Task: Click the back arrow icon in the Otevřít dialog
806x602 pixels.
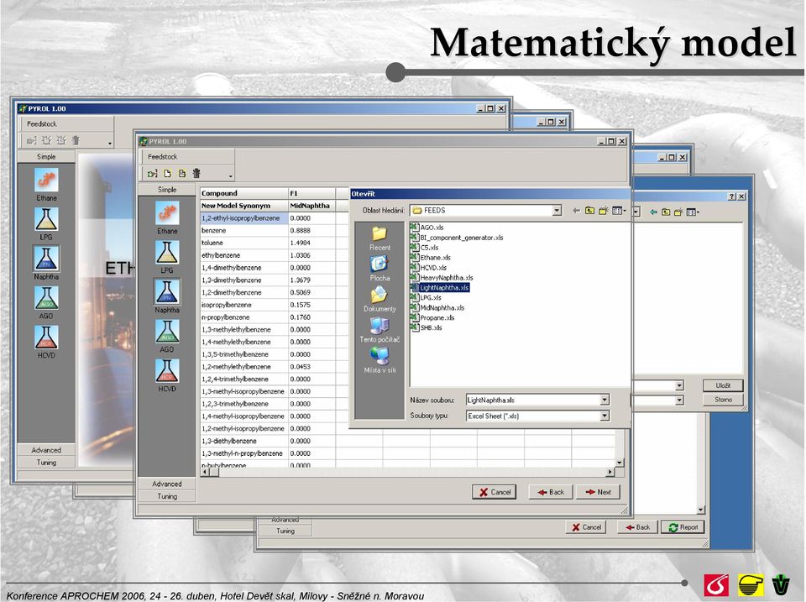Action: point(576,211)
